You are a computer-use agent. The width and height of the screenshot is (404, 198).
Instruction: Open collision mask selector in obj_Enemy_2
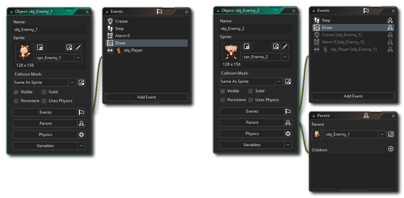click(279, 81)
